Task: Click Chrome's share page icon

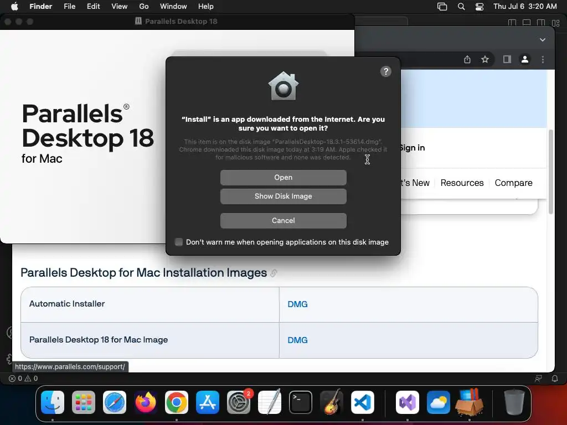Action: [x=467, y=59]
